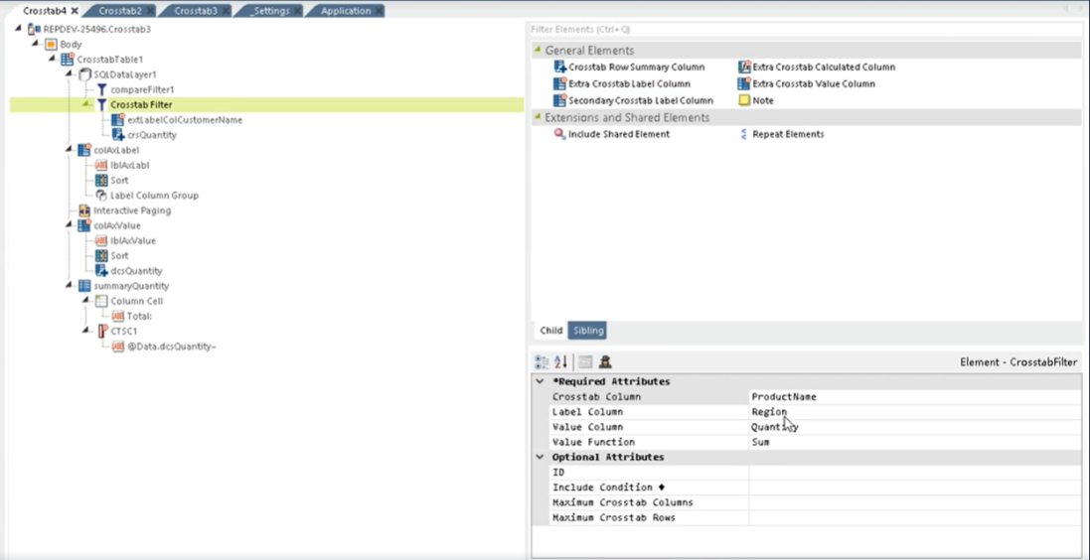Click the extLabelColCustomerName column icon
Image resolution: width=1090 pixels, height=560 pixels.
pyautogui.click(x=118, y=120)
